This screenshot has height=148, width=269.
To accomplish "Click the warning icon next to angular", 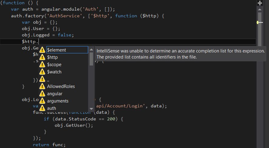I will pyautogui.click(x=42, y=94).
